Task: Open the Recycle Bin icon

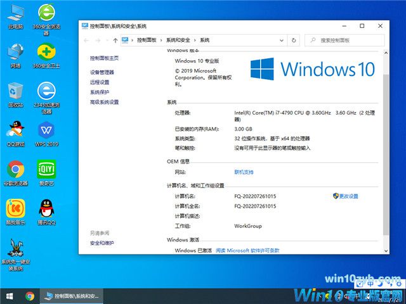Action: click(15, 95)
